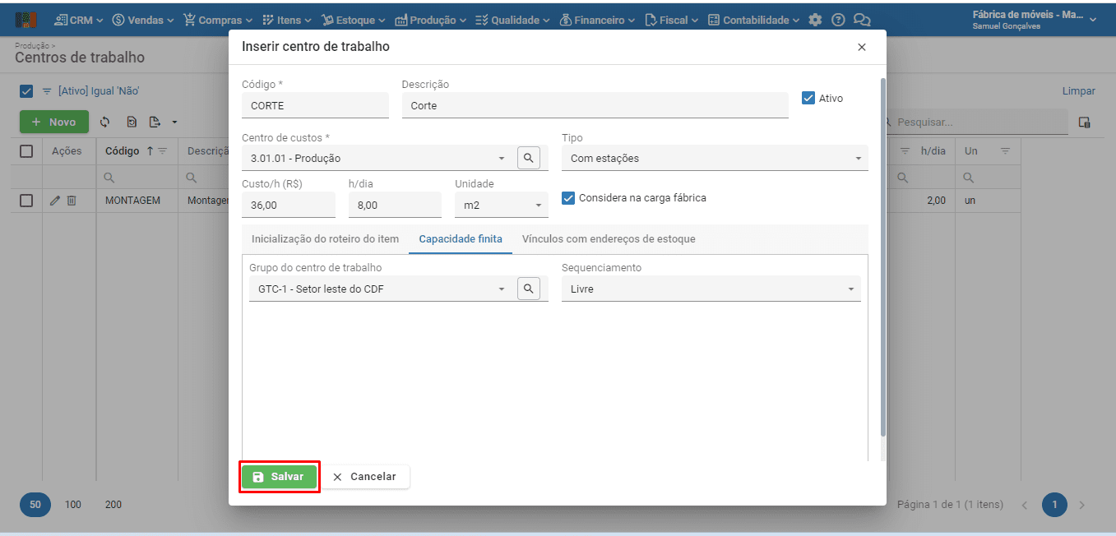The width and height of the screenshot is (1116, 536).
Task: Open the export dropdown arrow in toolbar
Action: pyautogui.click(x=174, y=122)
